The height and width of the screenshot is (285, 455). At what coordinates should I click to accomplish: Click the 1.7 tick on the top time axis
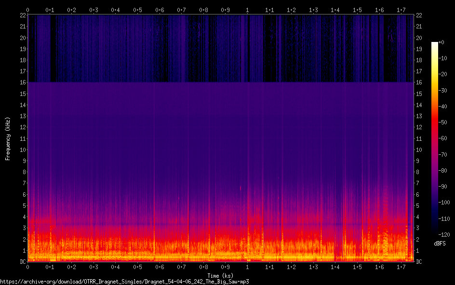pos(401,10)
